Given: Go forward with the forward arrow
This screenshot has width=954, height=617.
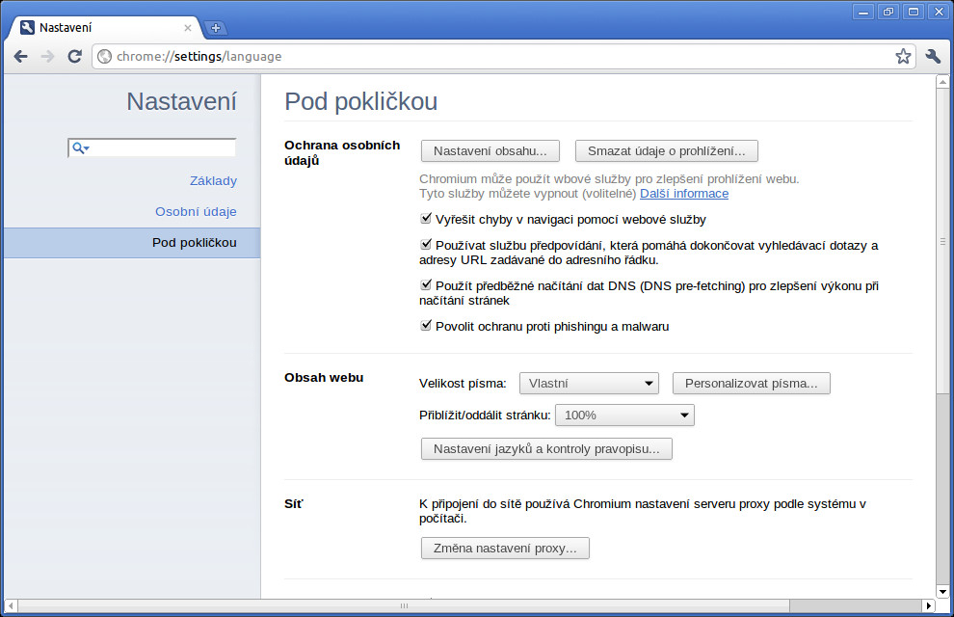Looking at the screenshot, I should [47, 57].
